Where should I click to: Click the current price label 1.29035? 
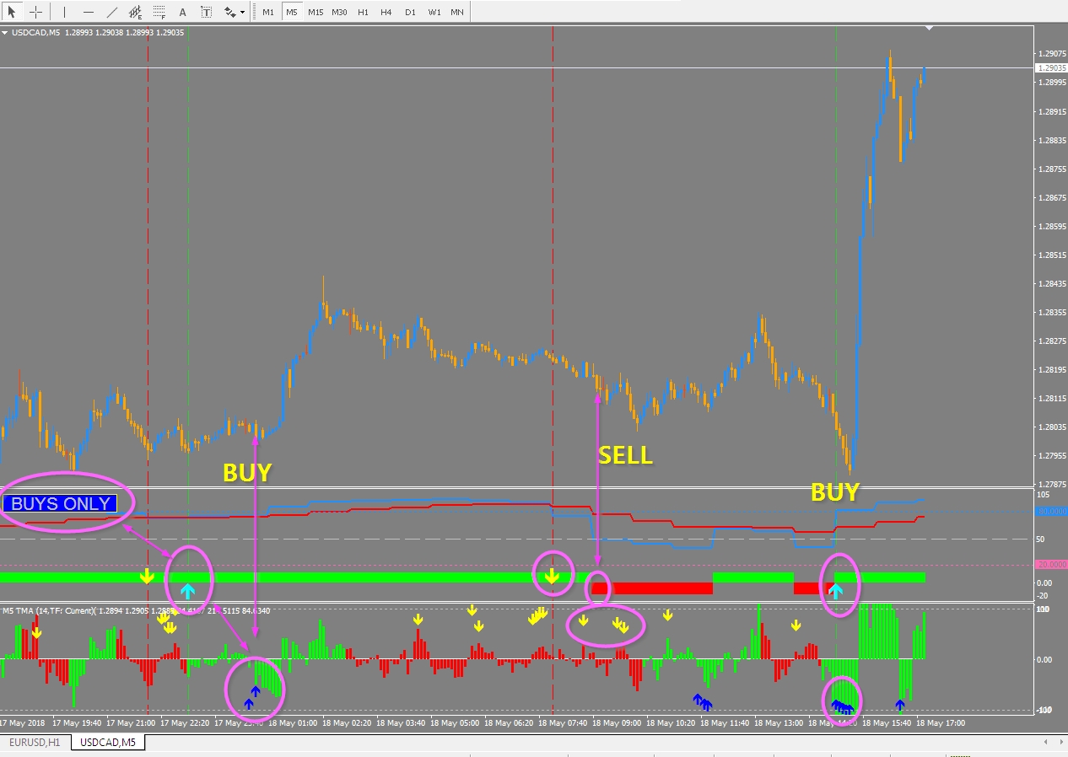click(x=1051, y=67)
